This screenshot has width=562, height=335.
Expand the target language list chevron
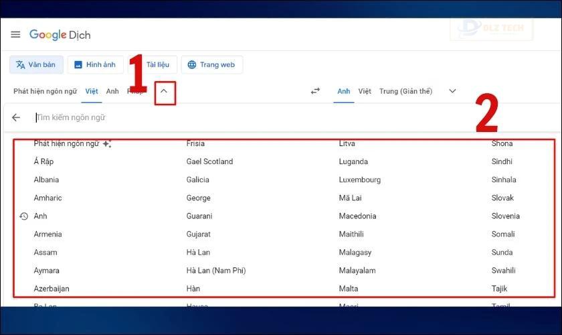(x=452, y=91)
